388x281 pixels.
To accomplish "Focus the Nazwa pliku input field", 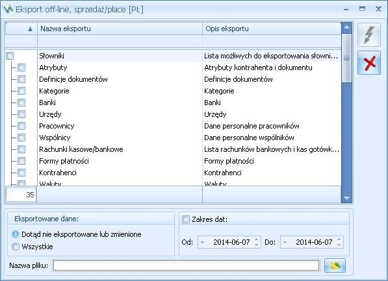I will click(186, 265).
